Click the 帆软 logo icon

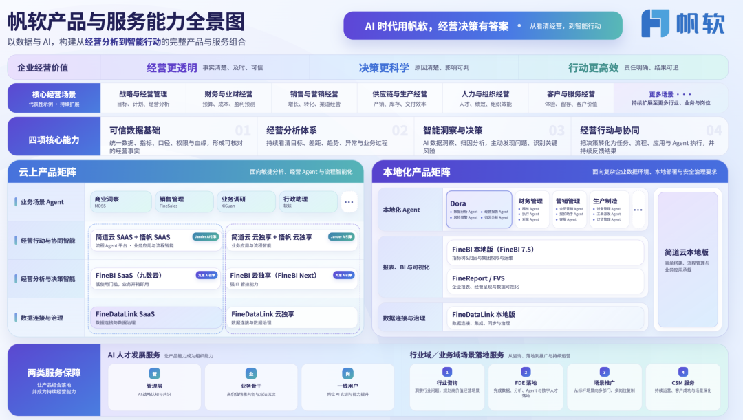656,23
